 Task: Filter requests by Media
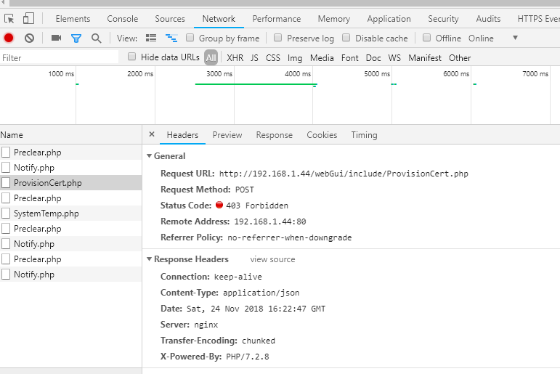[x=322, y=58]
